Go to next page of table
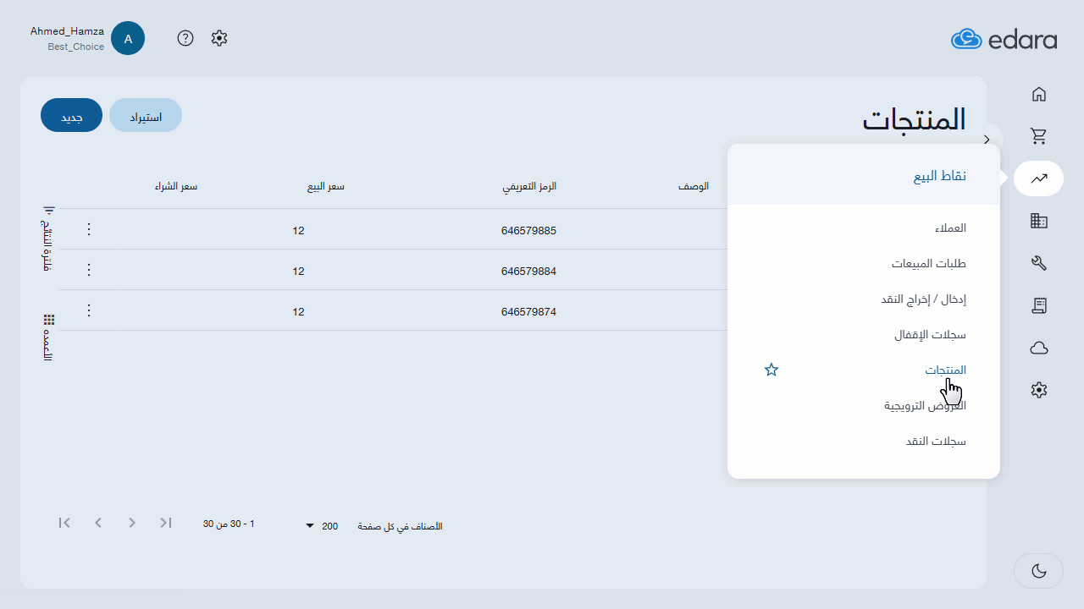 click(132, 523)
